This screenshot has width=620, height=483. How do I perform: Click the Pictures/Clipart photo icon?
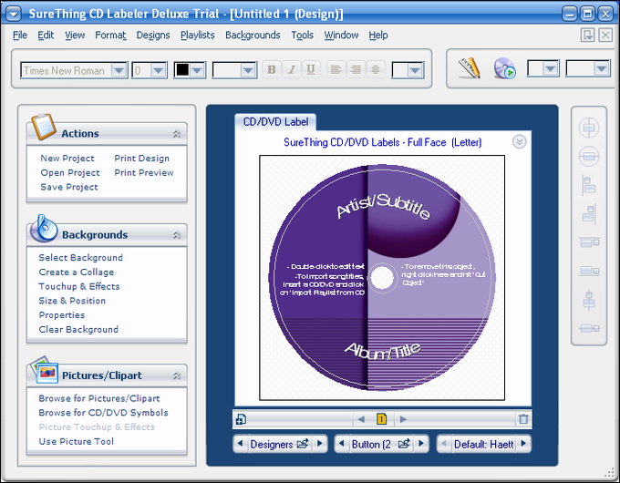click(x=45, y=370)
